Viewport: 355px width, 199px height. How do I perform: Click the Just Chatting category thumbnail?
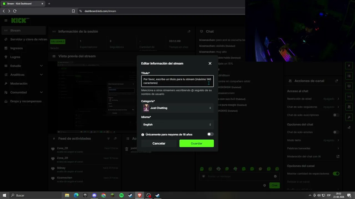click(146, 108)
